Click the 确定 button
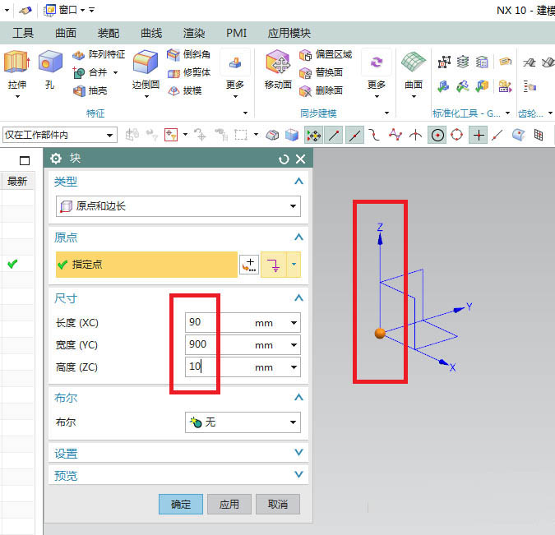Screen dimensions: 555x535 [x=181, y=504]
